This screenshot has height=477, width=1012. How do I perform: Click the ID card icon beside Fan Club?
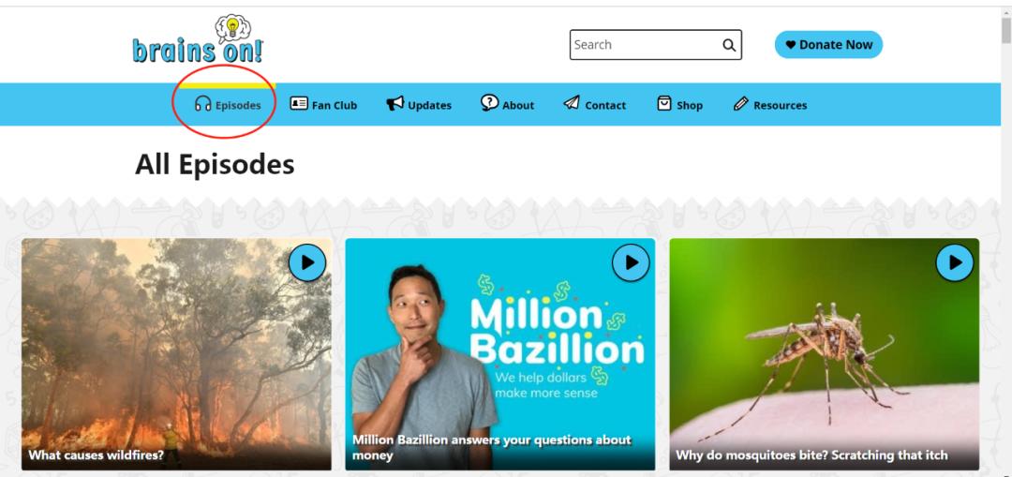[x=299, y=103]
